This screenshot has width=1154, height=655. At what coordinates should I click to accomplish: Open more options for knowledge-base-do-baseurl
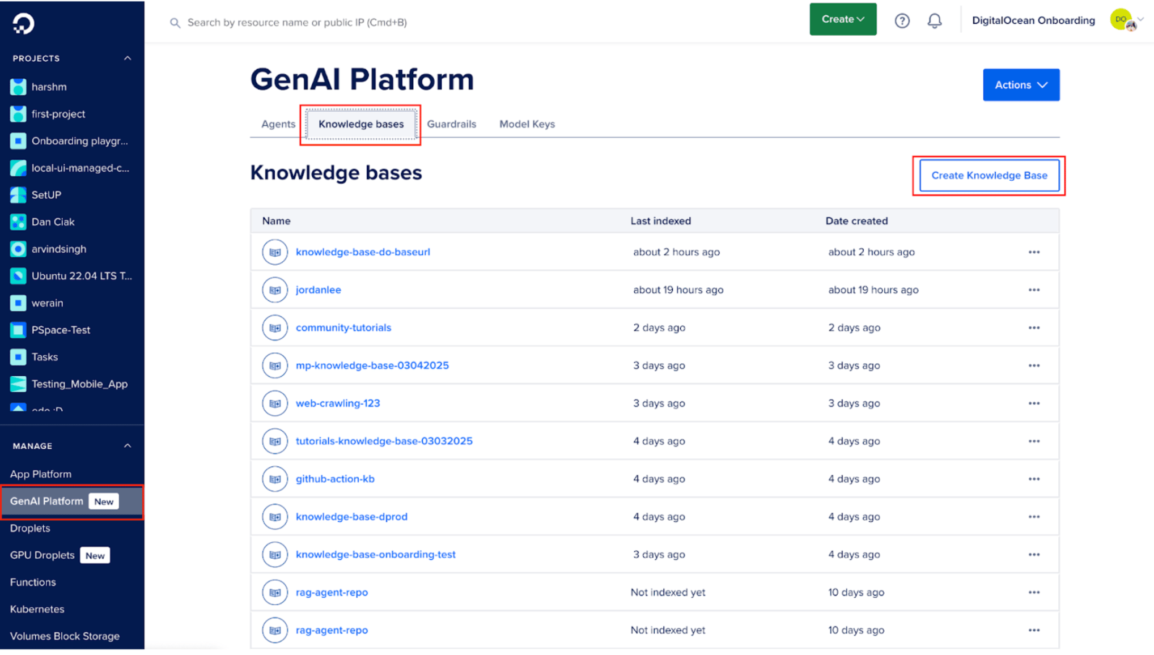1034,252
